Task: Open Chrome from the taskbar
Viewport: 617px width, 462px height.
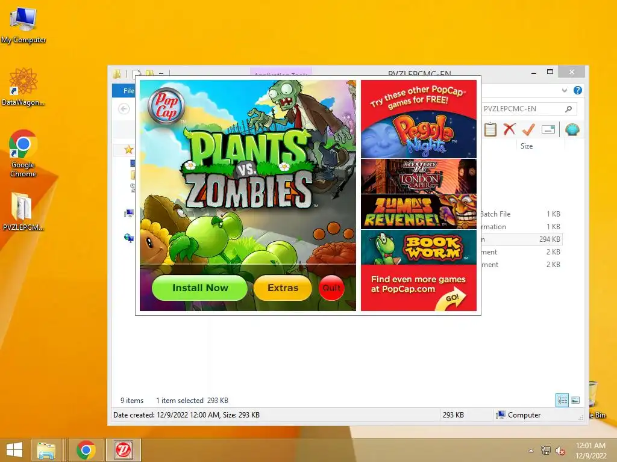Action: 86,450
